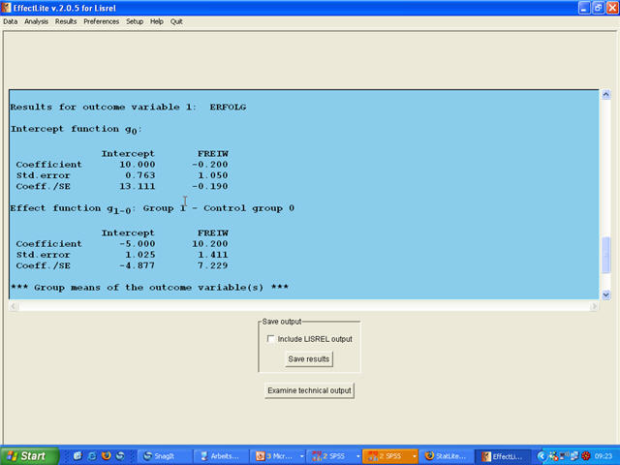Open the Data menu
This screenshot has width=620, height=465.
tap(11, 20)
